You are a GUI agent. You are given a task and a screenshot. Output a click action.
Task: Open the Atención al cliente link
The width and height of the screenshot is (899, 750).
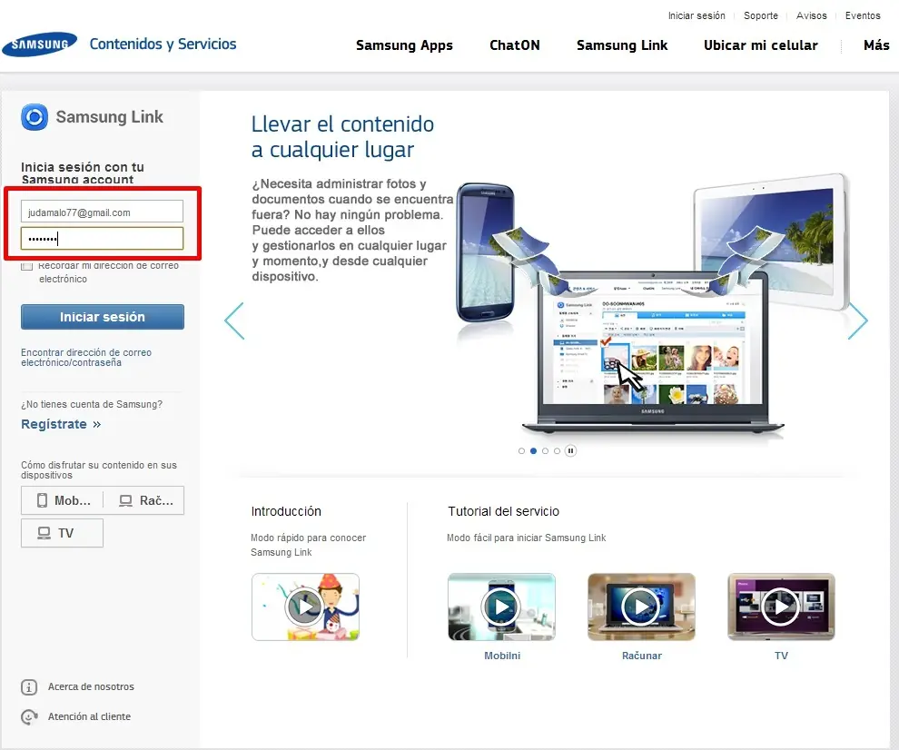pos(89,716)
